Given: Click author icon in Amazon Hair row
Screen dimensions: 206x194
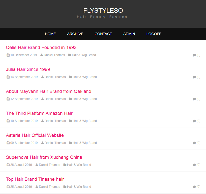Looking at the screenshot, I should click(x=42, y=121).
